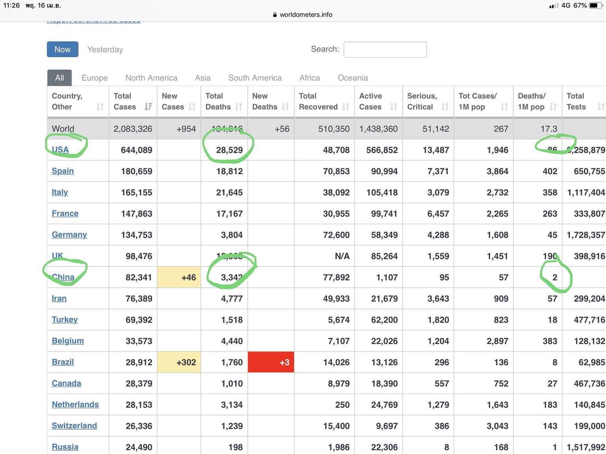606x454 pixels.
Task: Sort by Deaths/1M pop column arrows
Action: (x=553, y=107)
